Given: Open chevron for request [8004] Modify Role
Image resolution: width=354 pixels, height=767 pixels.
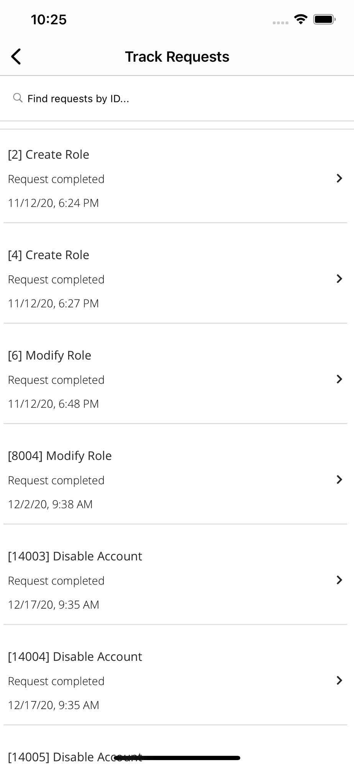Looking at the screenshot, I should 339,480.
